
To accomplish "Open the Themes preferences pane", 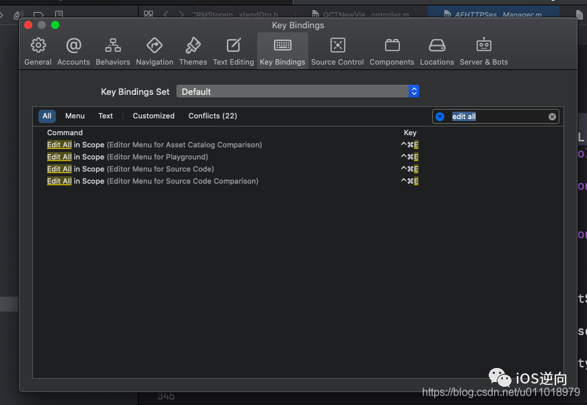I will (x=193, y=52).
